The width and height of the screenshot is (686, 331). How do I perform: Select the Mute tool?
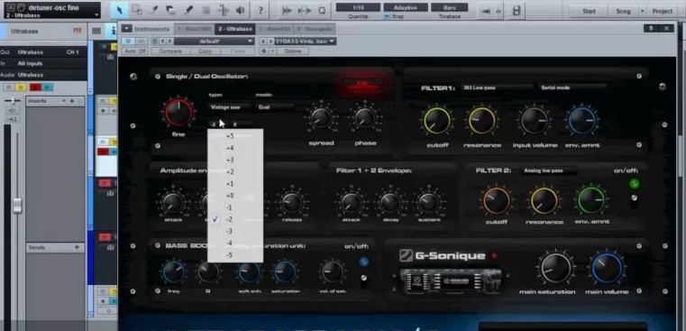coord(206,10)
